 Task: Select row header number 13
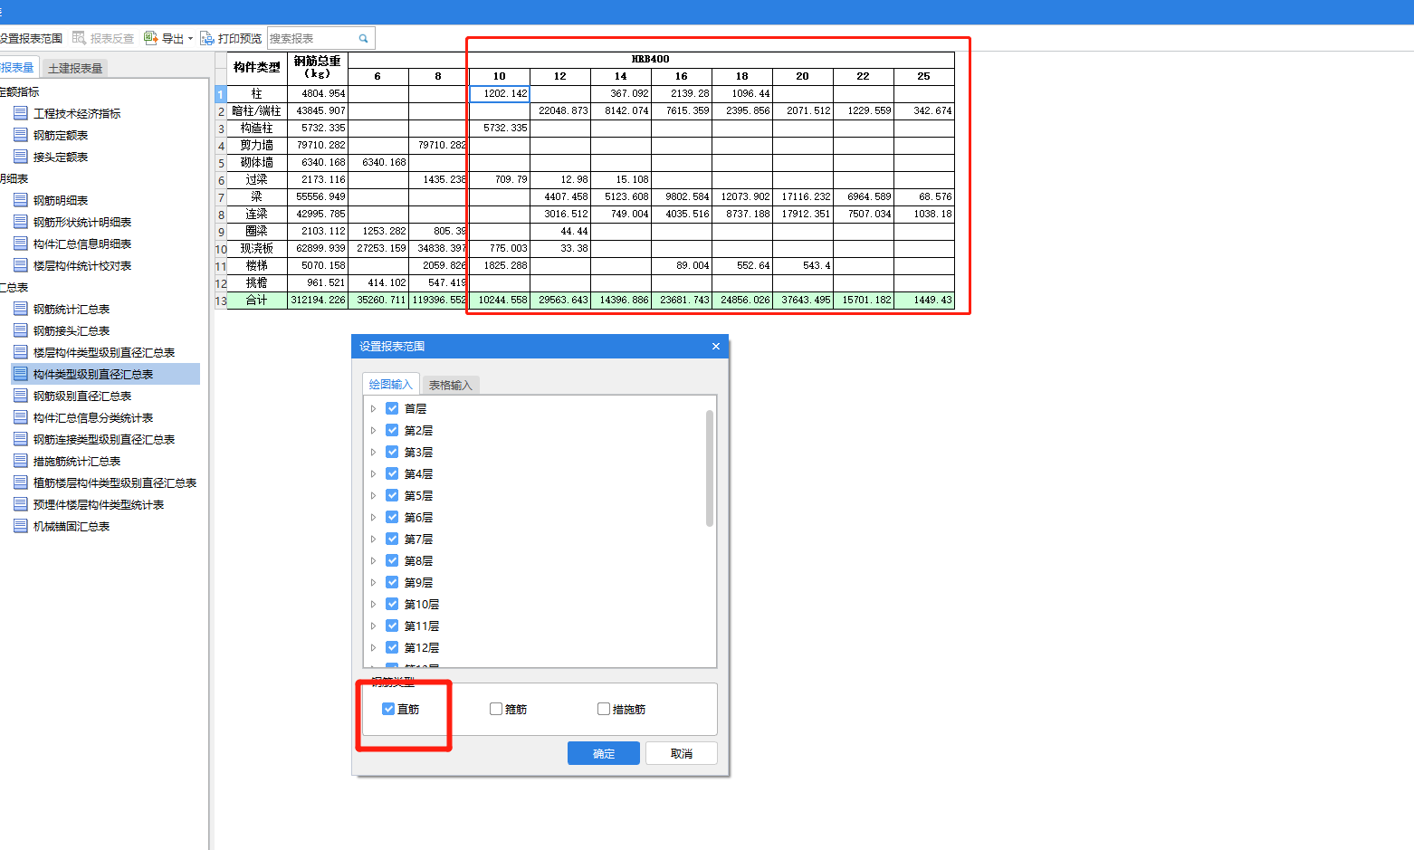pyautogui.click(x=221, y=301)
